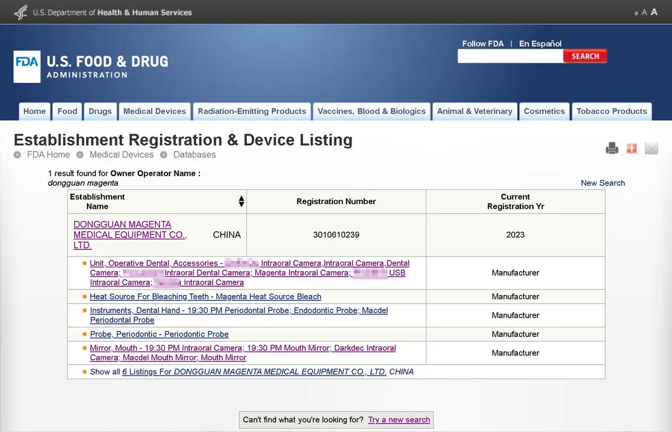
Task: Sort the Establishment Name column
Action: [x=241, y=201]
